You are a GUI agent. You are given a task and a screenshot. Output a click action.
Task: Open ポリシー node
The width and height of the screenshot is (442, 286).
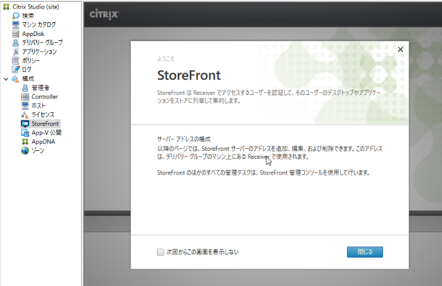click(31, 61)
